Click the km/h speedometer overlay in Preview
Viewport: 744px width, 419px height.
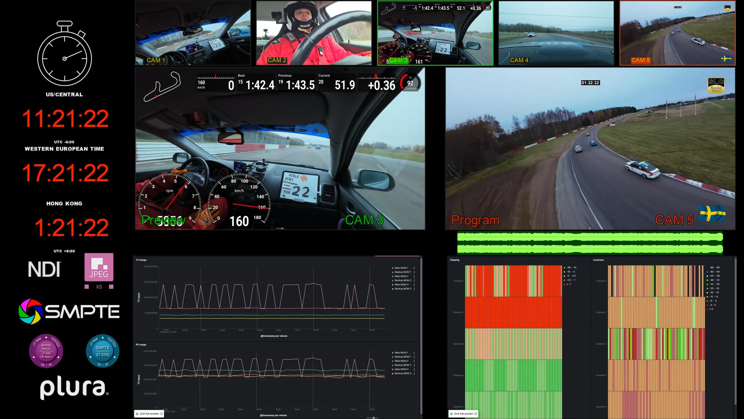click(x=239, y=199)
